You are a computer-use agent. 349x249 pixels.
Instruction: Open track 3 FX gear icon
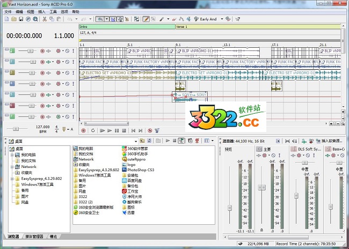[x=58, y=72]
